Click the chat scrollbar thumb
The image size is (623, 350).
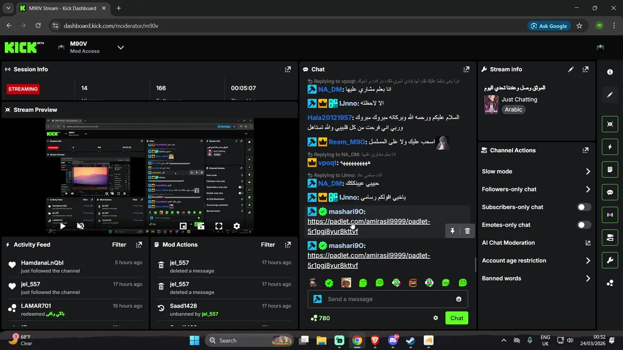[x=476, y=265]
